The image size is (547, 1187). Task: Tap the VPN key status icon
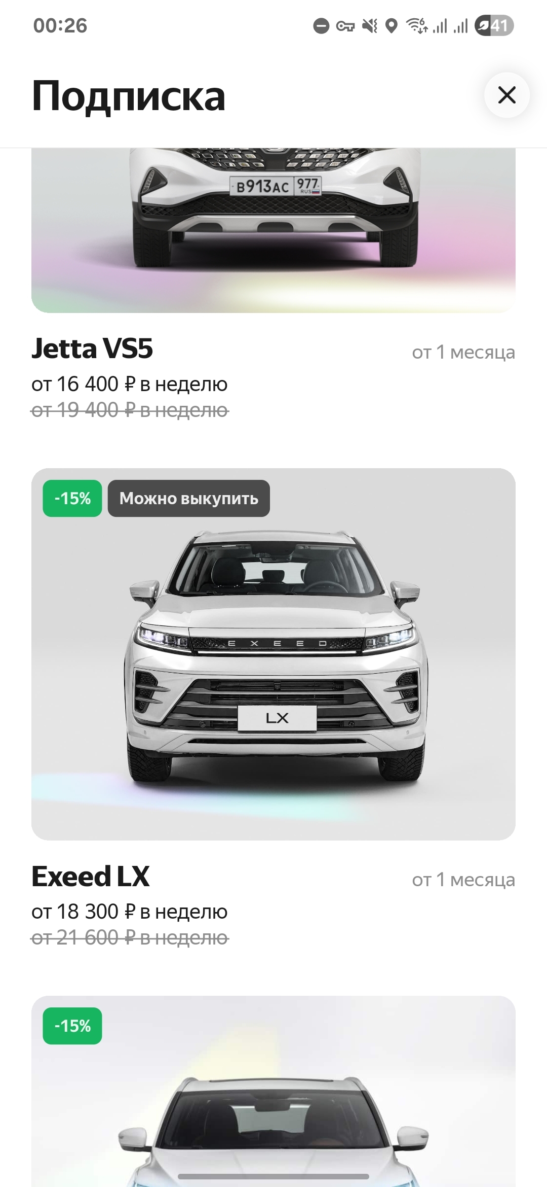click(x=345, y=26)
